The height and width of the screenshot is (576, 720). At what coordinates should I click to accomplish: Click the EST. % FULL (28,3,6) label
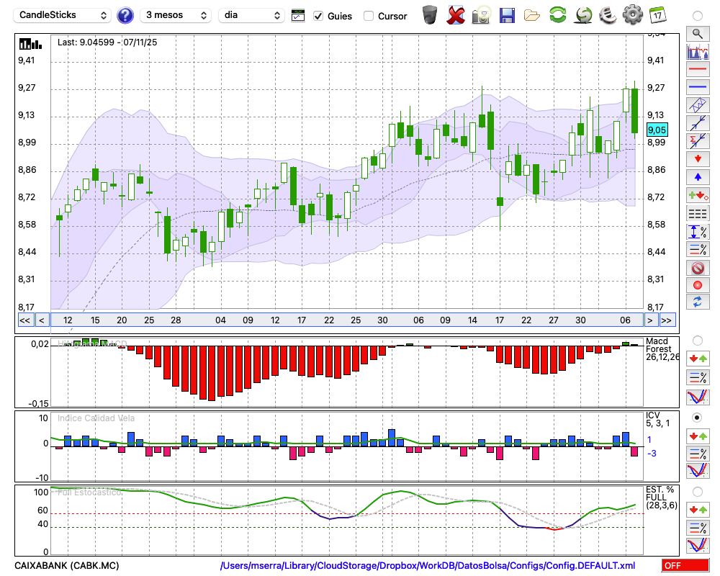click(x=661, y=498)
